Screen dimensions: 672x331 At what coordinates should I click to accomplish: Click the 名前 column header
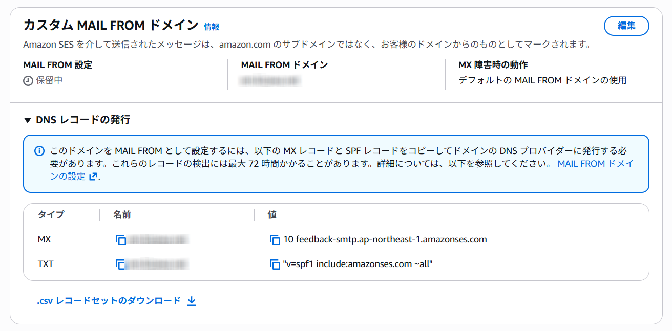pos(122,215)
